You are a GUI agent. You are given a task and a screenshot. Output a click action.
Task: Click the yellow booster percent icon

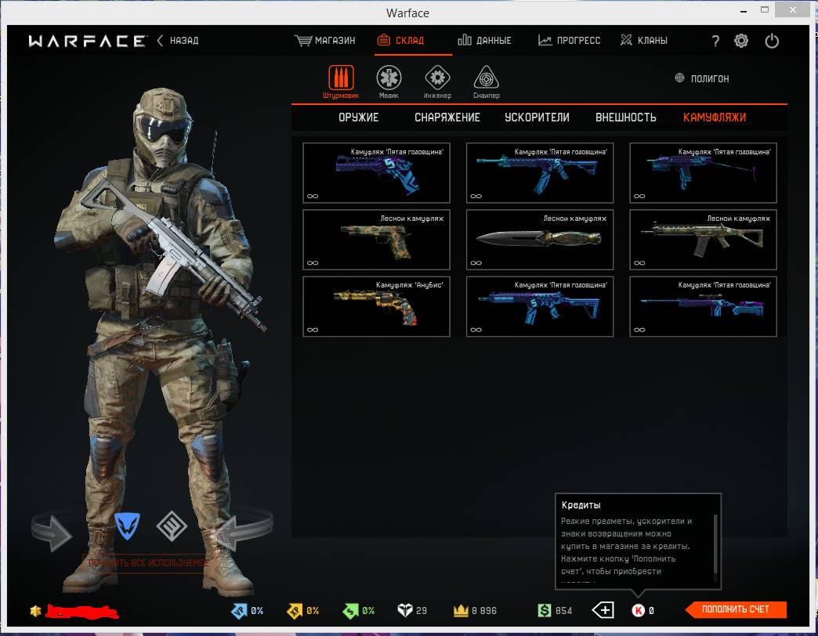pyautogui.click(x=295, y=610)
